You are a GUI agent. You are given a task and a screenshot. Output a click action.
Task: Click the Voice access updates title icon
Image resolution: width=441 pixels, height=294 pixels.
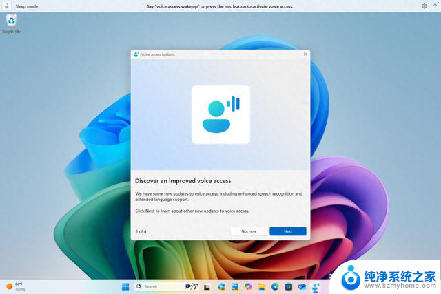(136, 54)
